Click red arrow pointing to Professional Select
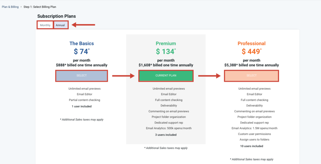321x164 pixels. click(x=209, y=76)
